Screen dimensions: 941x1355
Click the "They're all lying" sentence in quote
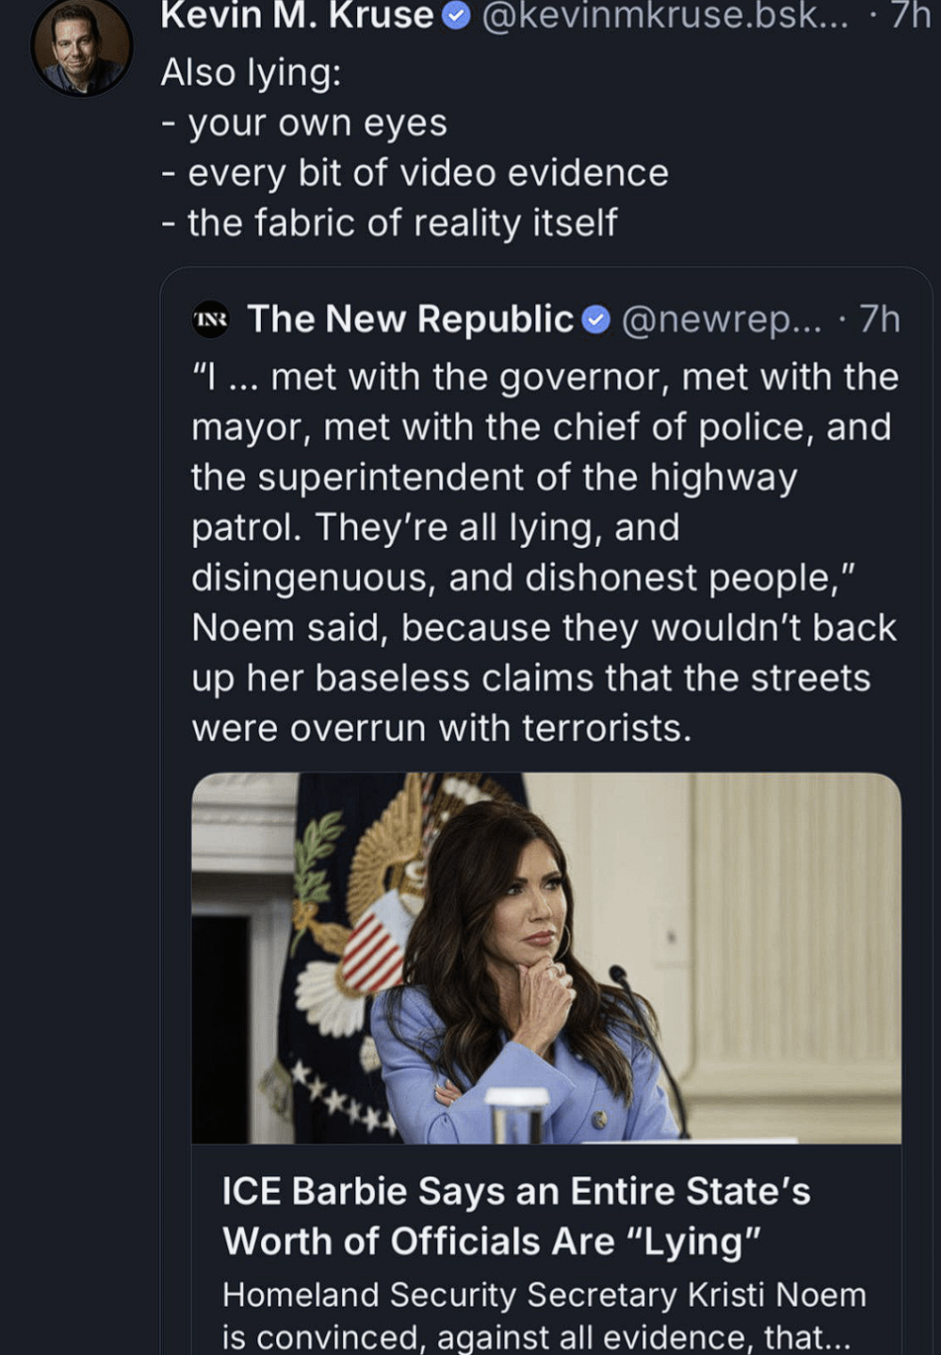[x=496, y=527]
